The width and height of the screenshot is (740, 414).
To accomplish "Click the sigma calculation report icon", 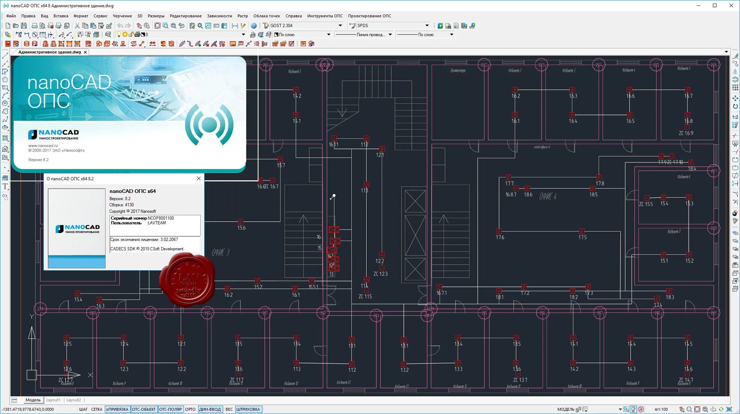I will (x=88, y=44).
